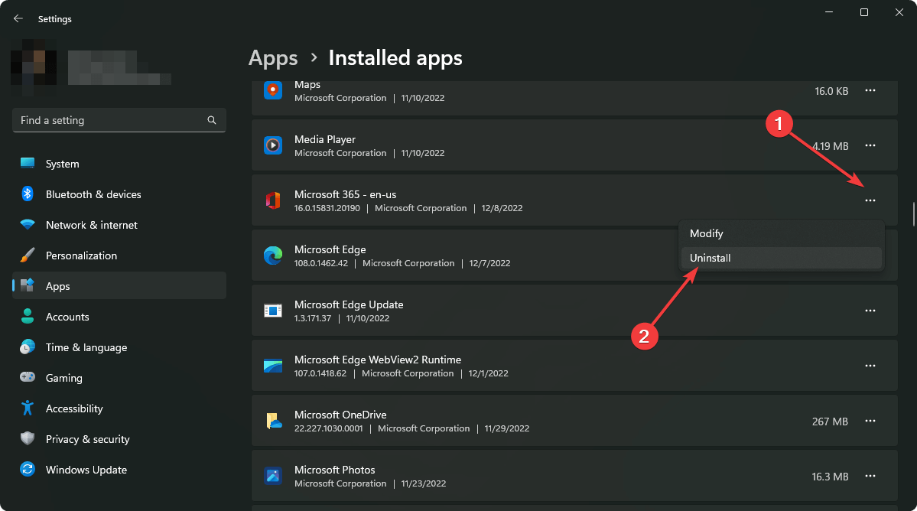This screenshot has width=917, height=511.
Task: Click the Microsoft Edge Update icon
Action: pos(273,311)
